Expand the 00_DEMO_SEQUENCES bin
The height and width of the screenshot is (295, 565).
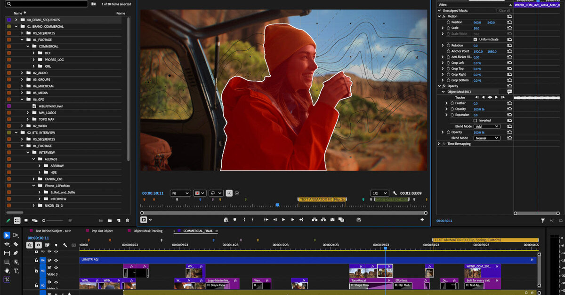16,20
